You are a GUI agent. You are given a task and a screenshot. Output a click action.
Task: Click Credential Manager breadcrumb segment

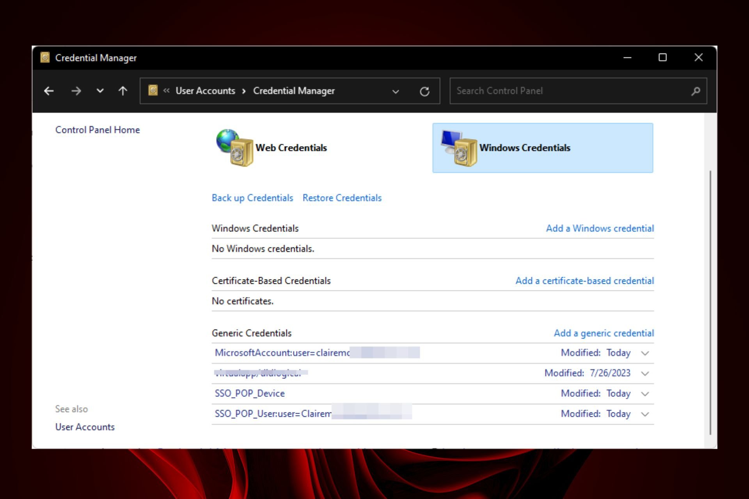point(294,91)
